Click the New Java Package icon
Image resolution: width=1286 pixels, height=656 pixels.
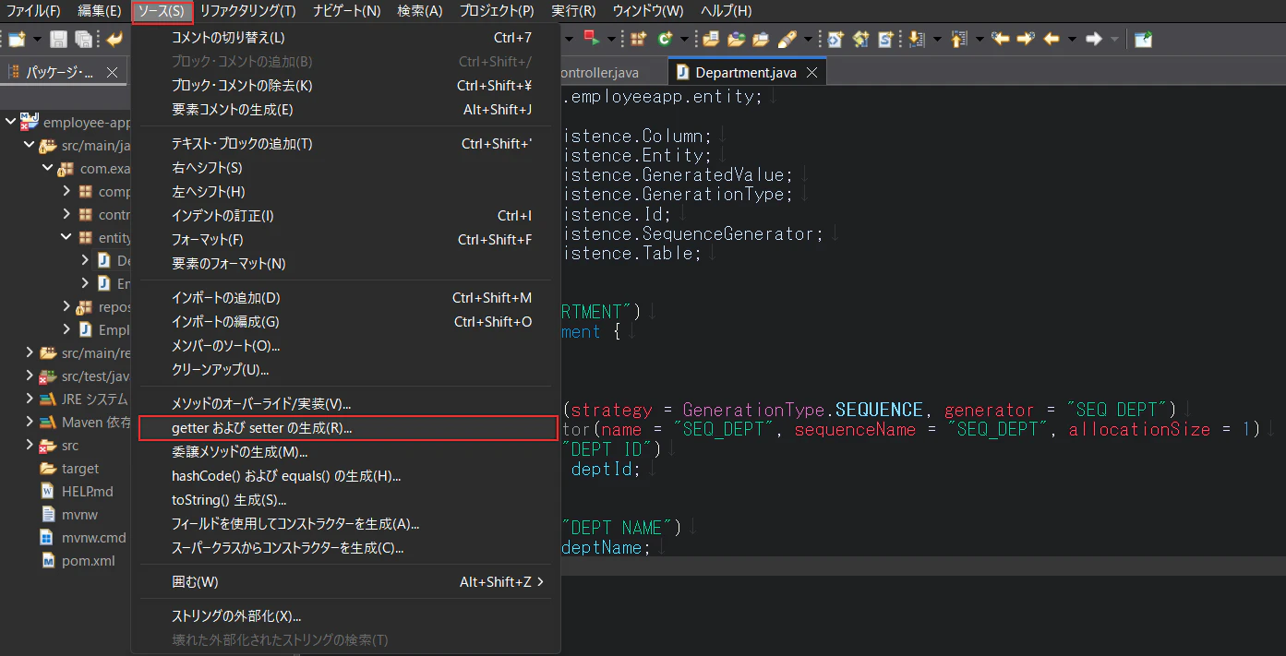[638, 39]
